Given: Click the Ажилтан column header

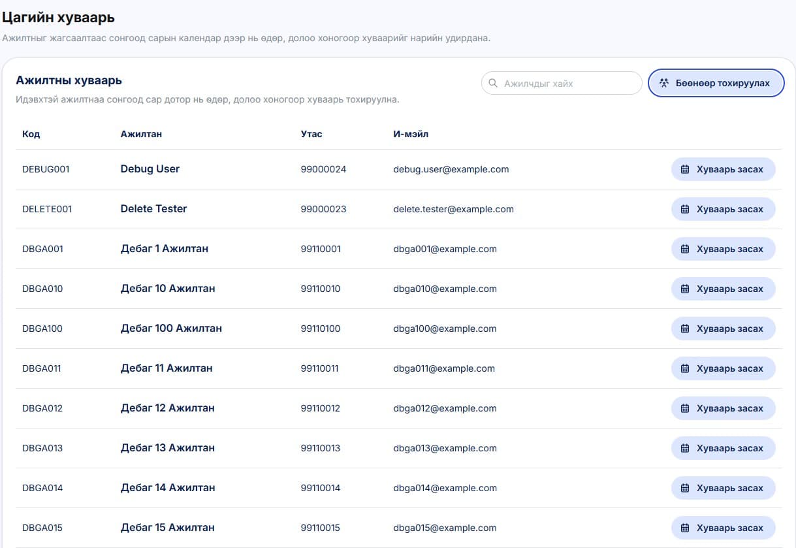Looking at the screenshot, I should coord(141,134).
